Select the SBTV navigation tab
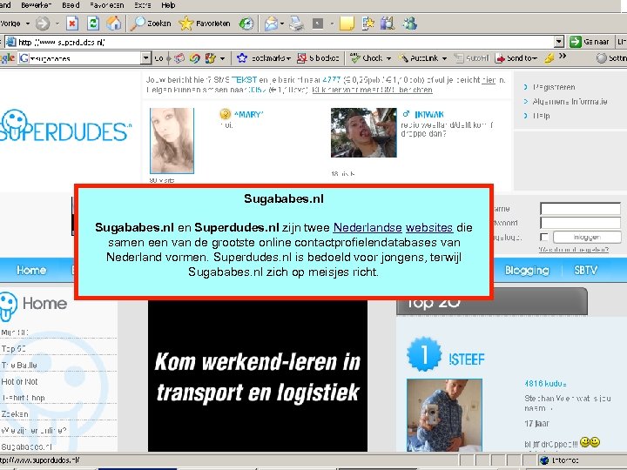The width and height of the screenshot is (627, 470). tap(585, 270)
